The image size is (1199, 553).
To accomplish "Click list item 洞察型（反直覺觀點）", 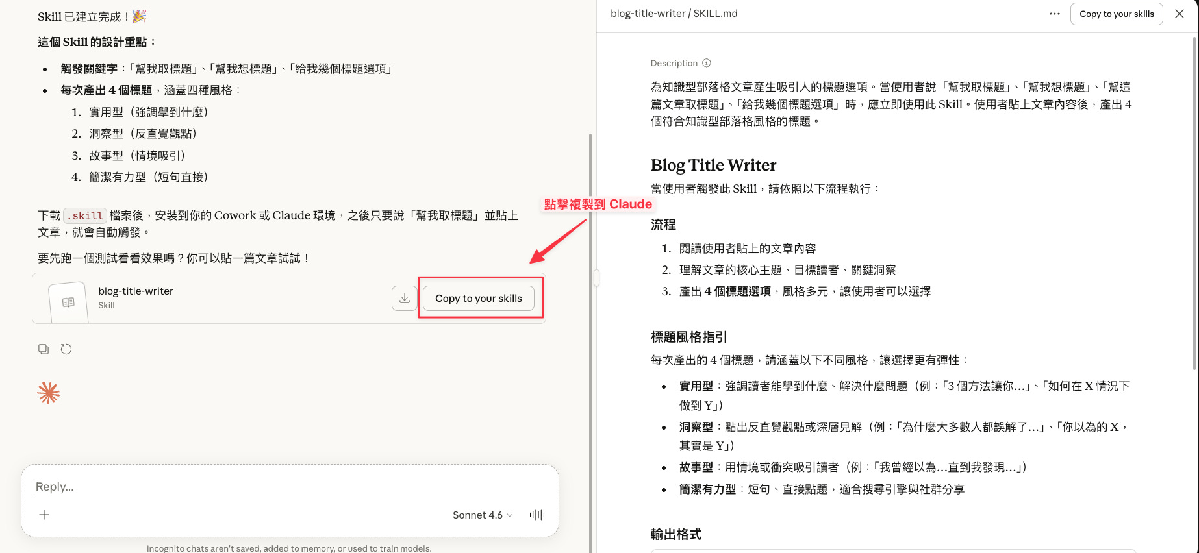I will tap(143, 134).
